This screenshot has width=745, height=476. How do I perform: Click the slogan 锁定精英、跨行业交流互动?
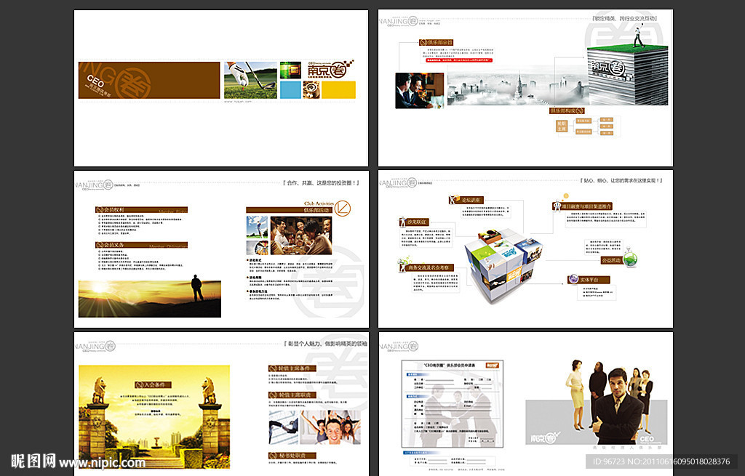(x=625, y=18)
